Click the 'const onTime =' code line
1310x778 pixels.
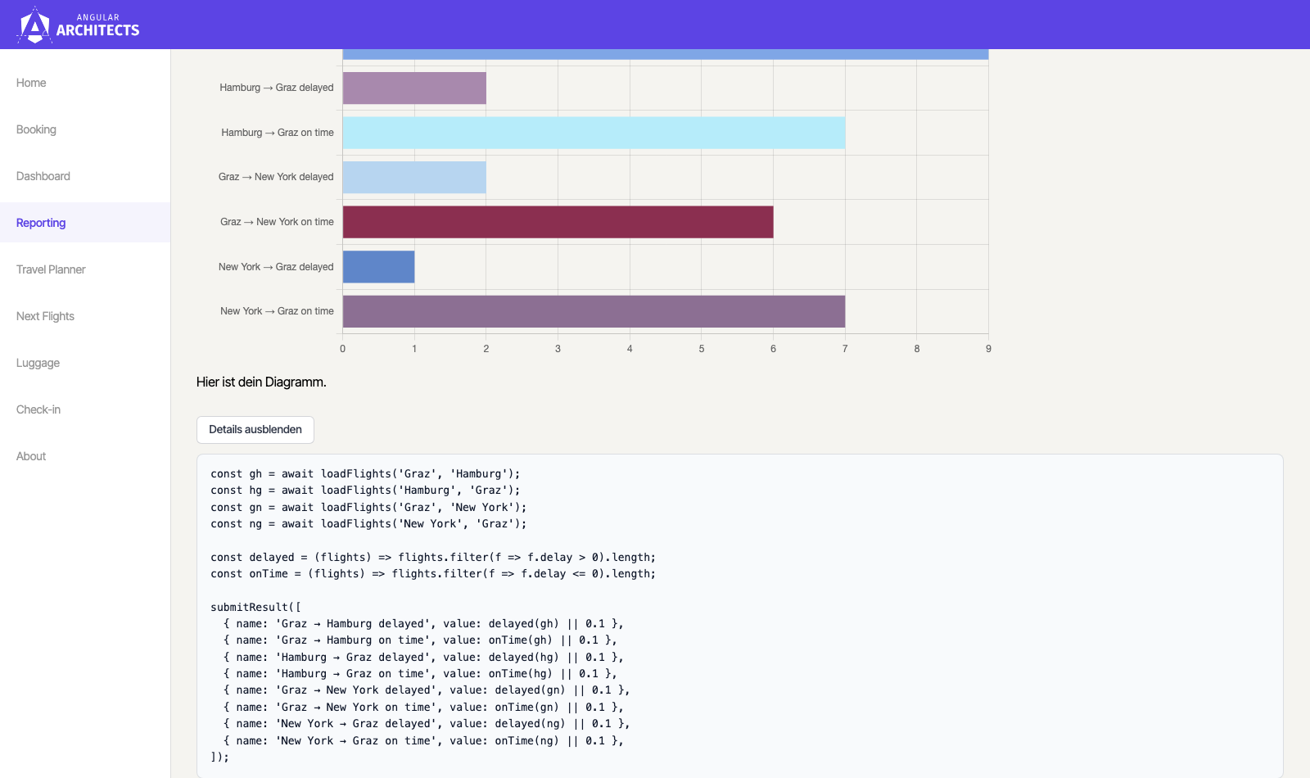[433, 574]
